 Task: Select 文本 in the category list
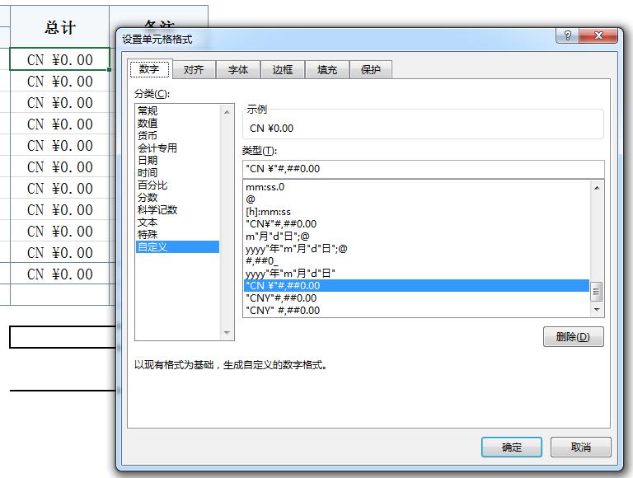pyautogui.click(x=178, y=222)
